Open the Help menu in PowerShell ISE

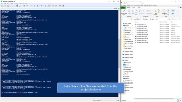click(26, 4)
